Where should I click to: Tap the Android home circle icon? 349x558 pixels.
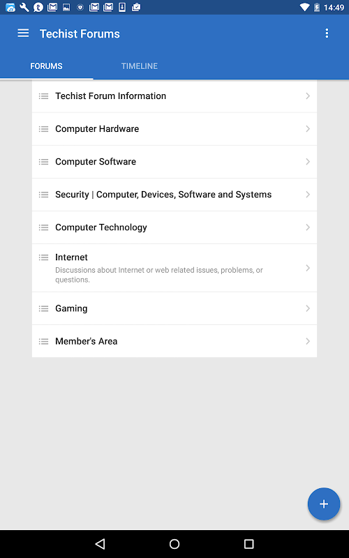click(174, 543)
